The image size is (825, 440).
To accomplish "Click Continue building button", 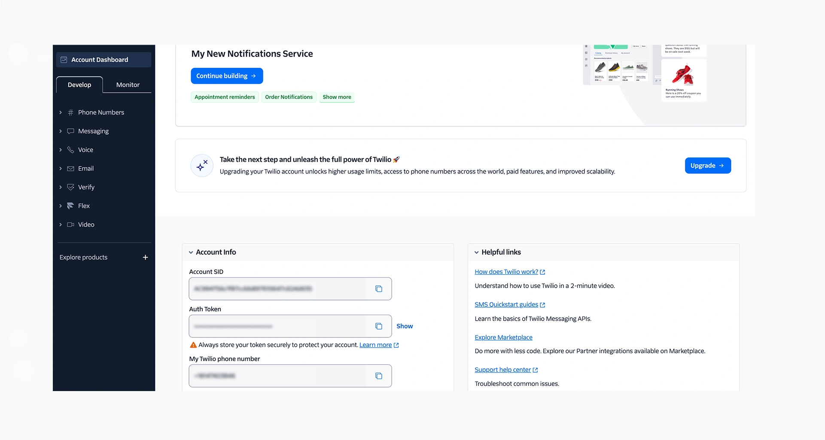I will pos(227,76).
